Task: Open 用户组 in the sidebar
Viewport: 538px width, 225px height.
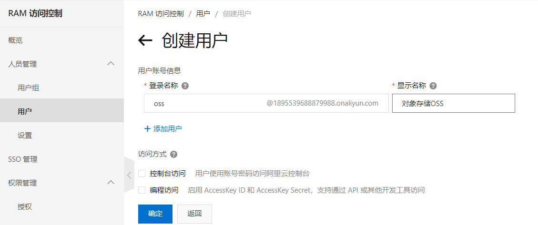Action: click(x=29, y=88)
